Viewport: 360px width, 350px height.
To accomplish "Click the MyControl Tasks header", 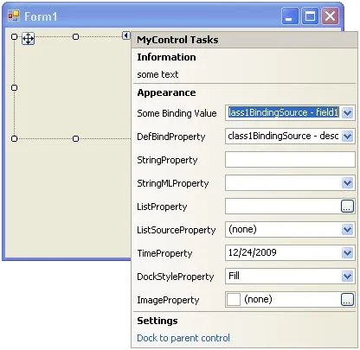I will [x=244, y=40].
